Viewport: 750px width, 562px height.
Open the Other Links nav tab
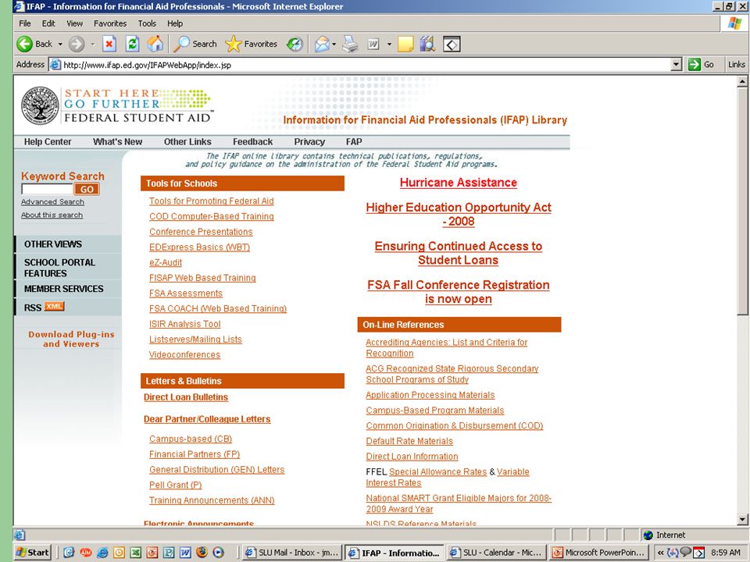[x=187, y=142]
